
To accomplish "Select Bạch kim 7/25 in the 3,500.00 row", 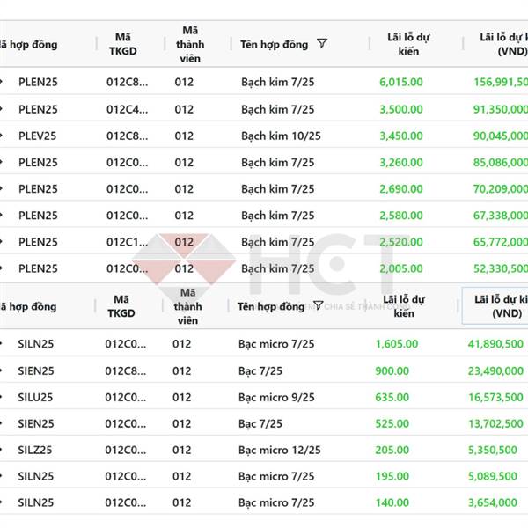I will (278, 109).
